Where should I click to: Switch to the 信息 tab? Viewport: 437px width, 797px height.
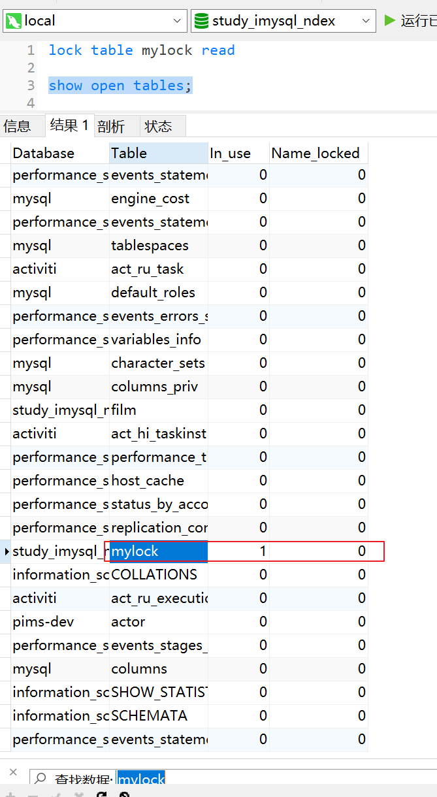coord(17,126)
